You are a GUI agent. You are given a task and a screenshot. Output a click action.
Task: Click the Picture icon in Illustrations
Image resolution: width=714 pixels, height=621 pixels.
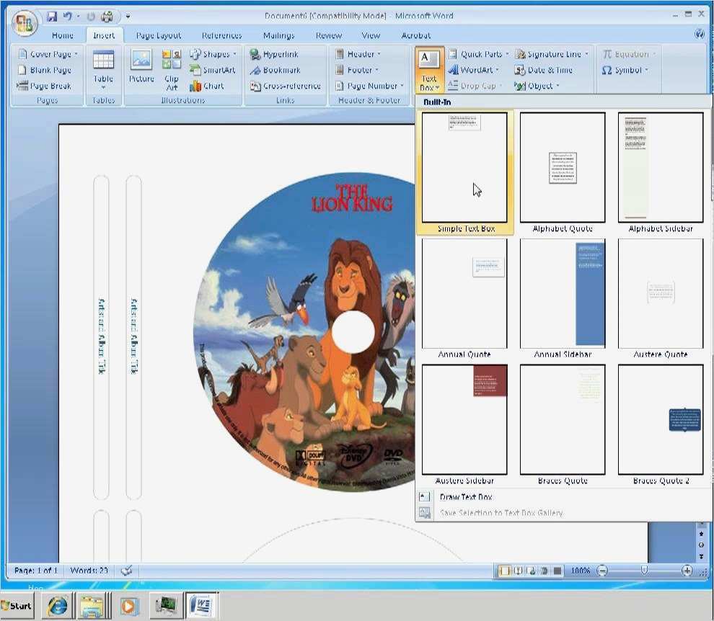[x=141, y=66]
